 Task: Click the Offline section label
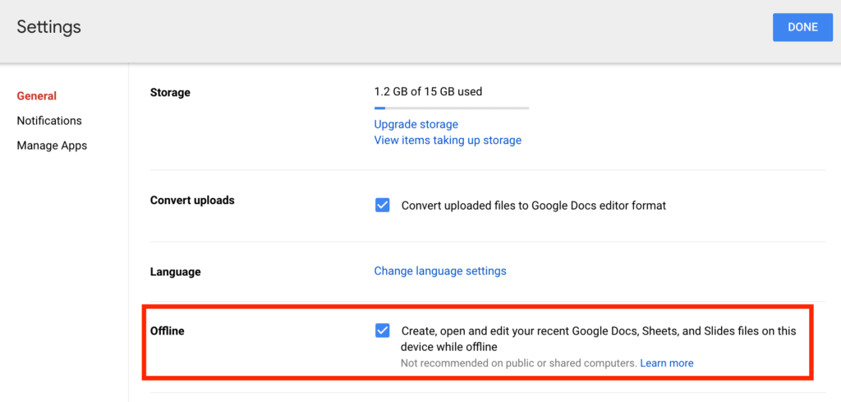pos(168,331)
